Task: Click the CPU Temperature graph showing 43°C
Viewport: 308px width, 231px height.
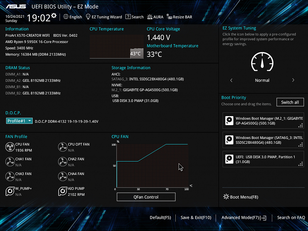Action: coord(116,47)
